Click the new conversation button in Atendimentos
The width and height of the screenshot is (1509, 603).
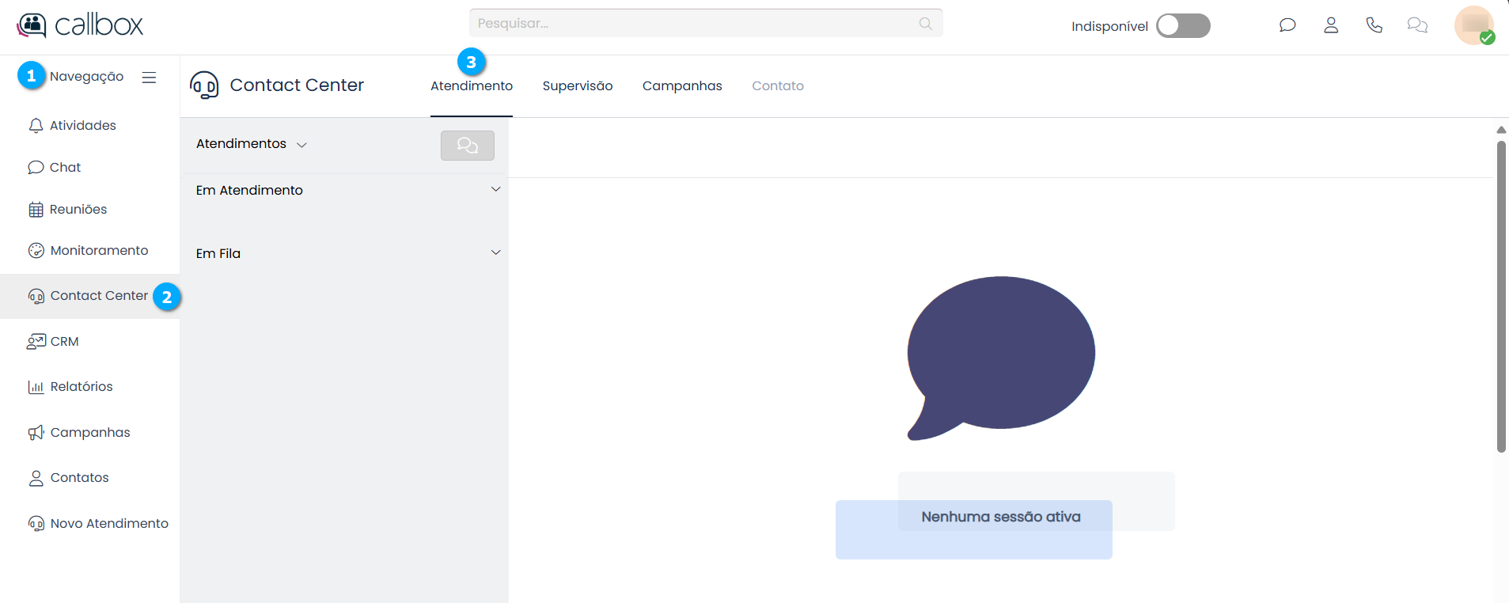point(467,146)
